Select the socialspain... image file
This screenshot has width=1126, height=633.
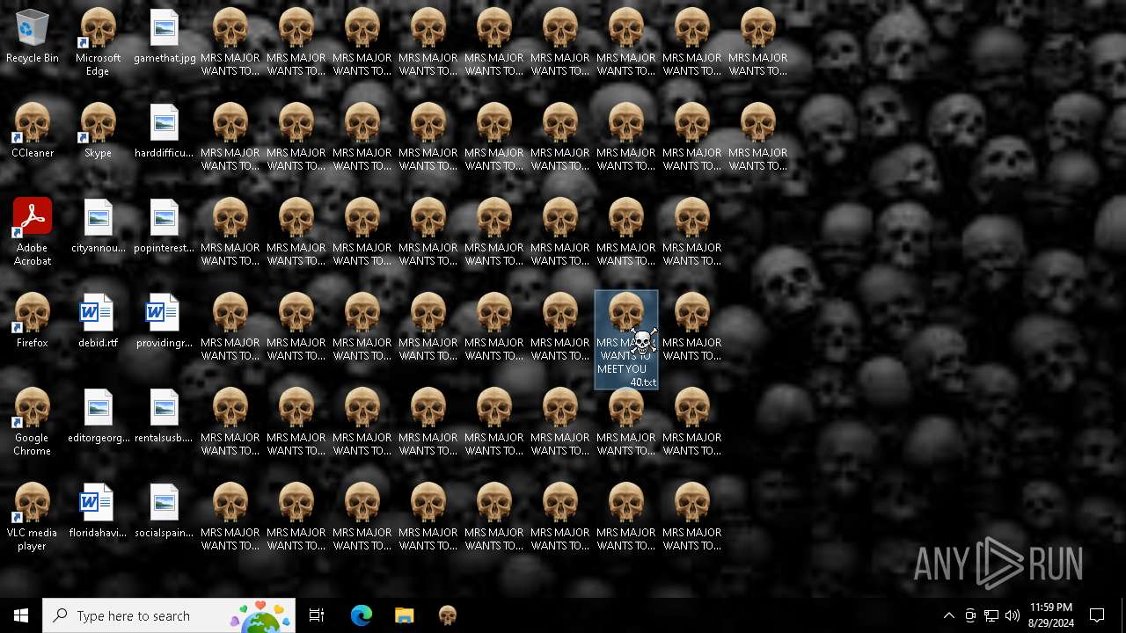165,512
